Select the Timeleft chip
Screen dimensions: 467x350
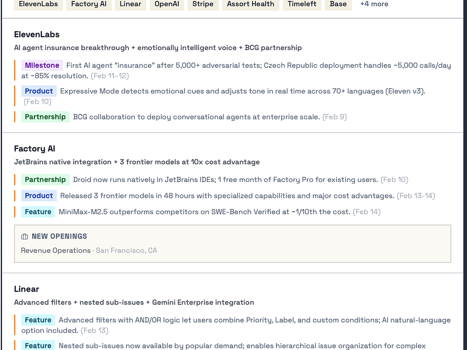coord(302,4)
